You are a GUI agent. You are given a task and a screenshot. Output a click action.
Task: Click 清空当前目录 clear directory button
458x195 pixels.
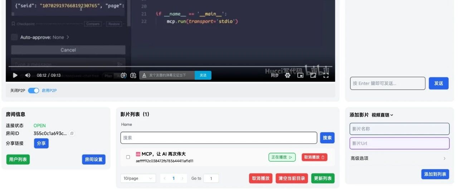pyautogui.click(x=292, y=179)
